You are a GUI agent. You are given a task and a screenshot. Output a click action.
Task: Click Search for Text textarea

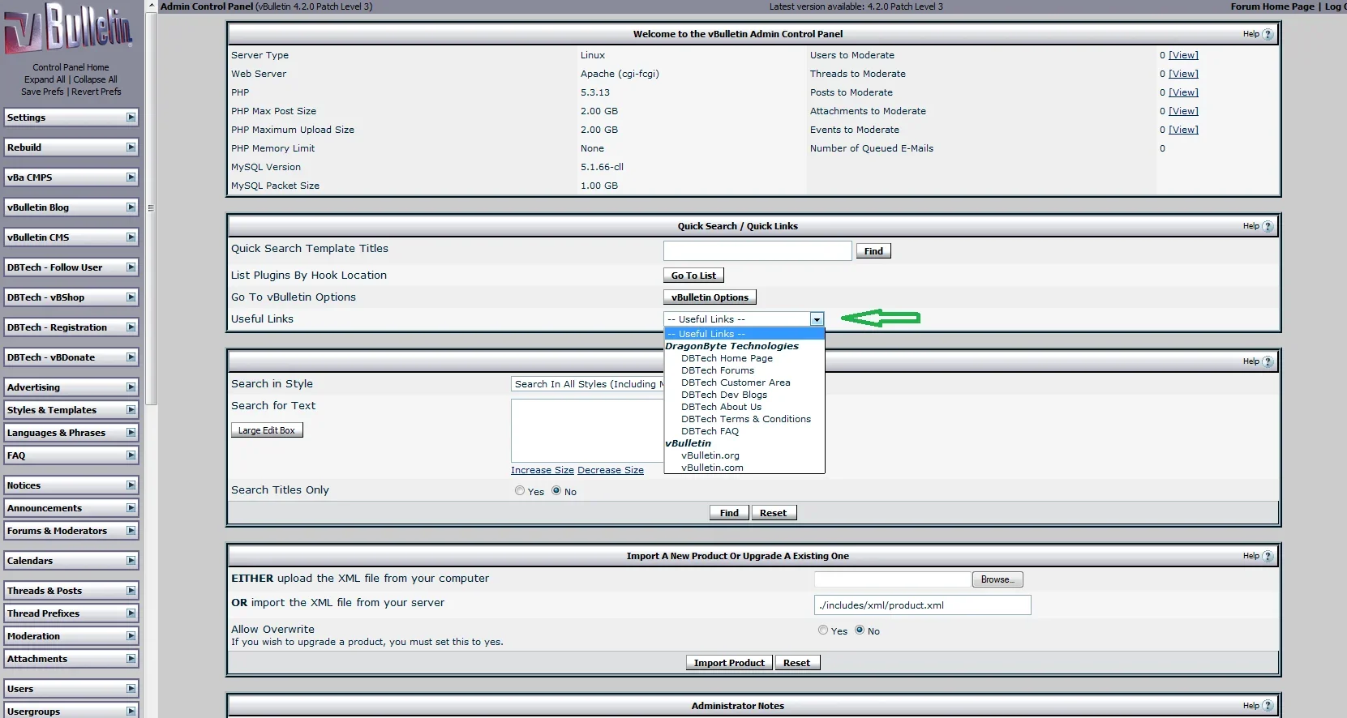588,430
